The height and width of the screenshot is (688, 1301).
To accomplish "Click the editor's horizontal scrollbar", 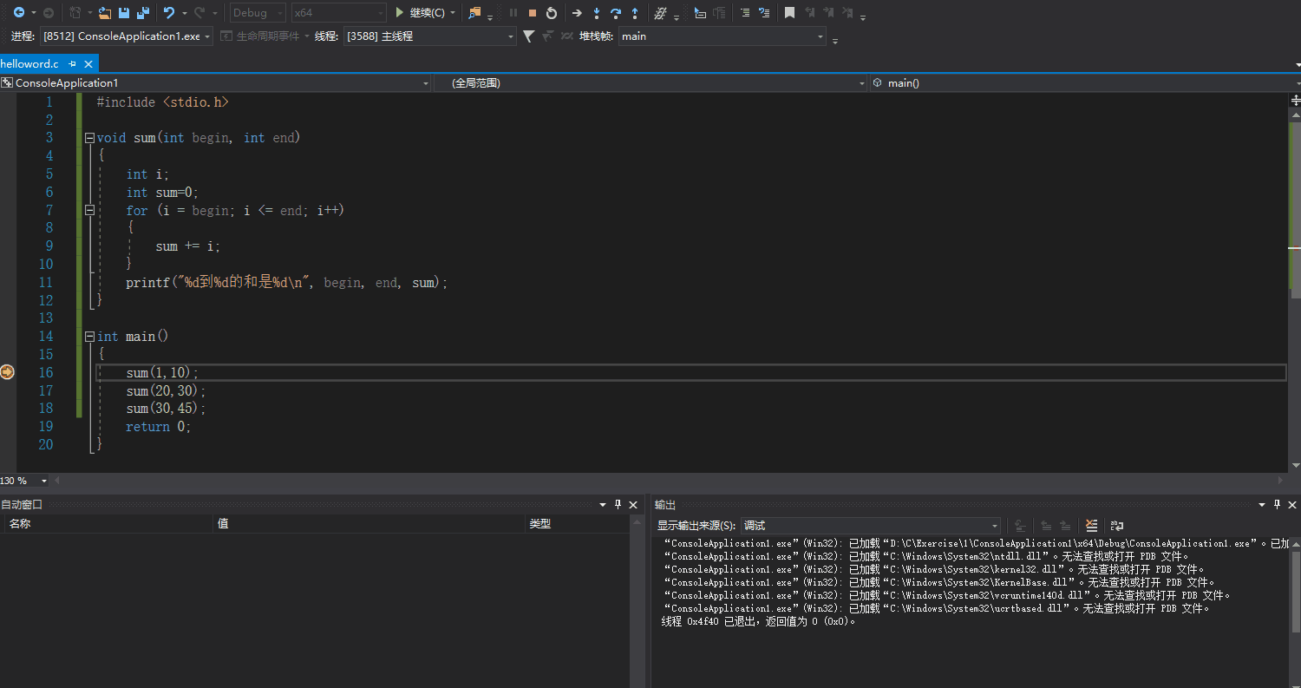I will [x=667, y=481].
